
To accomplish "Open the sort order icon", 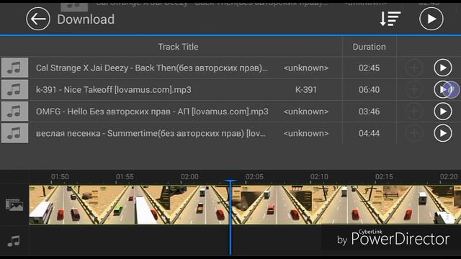I will click(390, 19).
